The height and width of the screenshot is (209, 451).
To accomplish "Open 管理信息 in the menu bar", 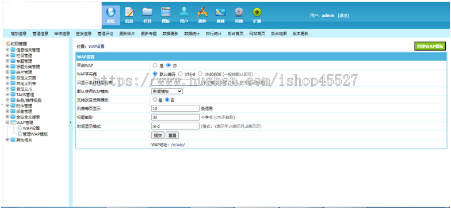I will point(40,33).
